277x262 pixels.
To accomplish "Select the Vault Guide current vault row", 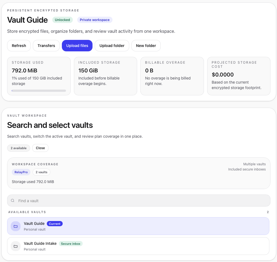I will [138, 226].
